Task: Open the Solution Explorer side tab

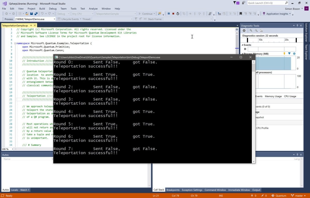Action: coord(306,32)
